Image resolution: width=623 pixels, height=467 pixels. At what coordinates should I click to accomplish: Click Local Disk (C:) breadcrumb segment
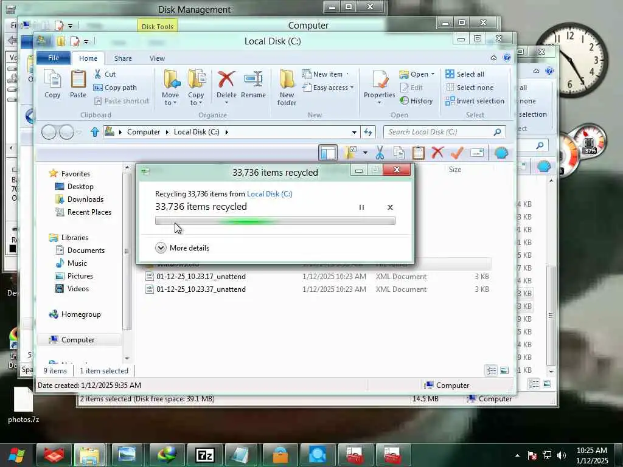pos(197,132)
